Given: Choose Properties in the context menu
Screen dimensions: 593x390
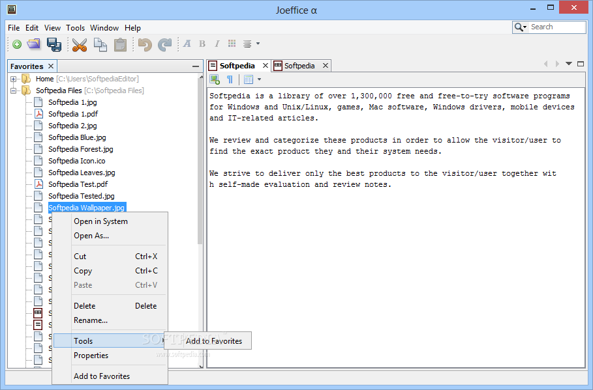Looking at the screenshot, I should click(110, 355).
